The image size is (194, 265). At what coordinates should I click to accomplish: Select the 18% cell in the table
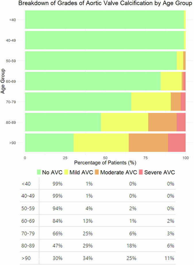132,246
